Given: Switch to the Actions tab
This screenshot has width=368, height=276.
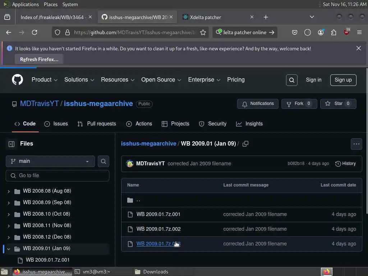Looking at the screenshot, I should click(x=139, y=124).
